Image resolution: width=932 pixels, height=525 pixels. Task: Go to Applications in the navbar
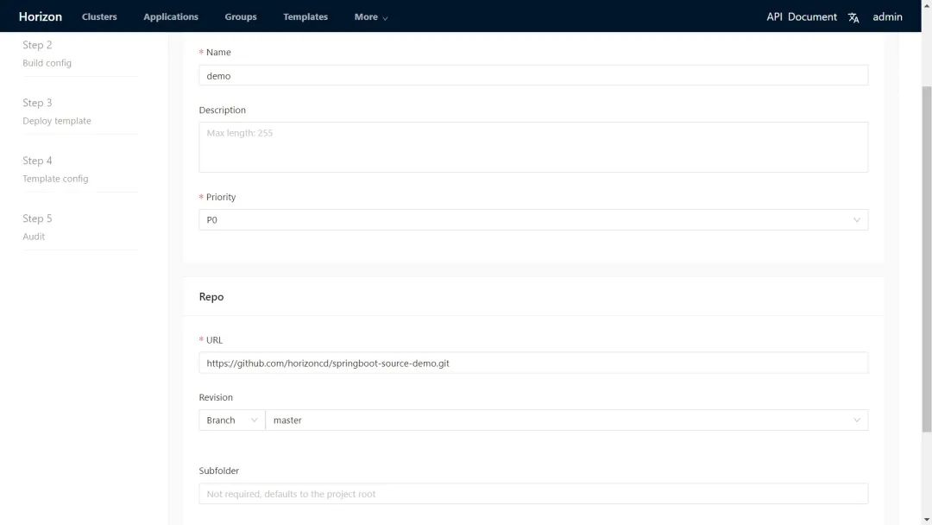(x=171, y=16)
